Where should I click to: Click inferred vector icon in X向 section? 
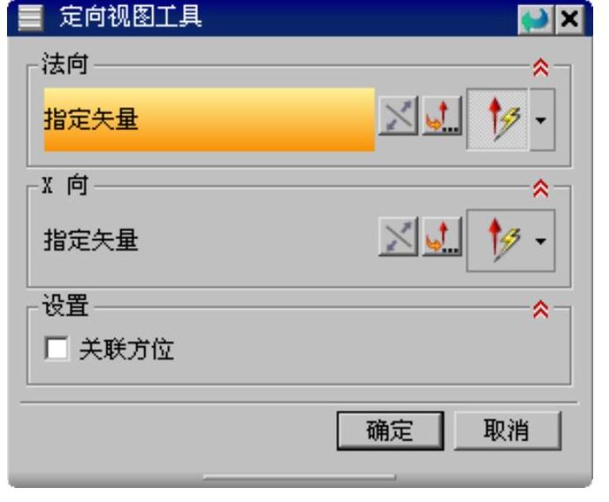499,241
